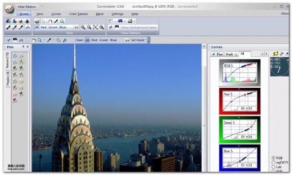
Task: Open the Home ribbon tab
Action: point(24,14)
